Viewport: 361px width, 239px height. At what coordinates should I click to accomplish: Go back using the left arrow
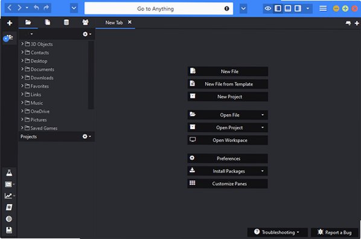(x=10, y=8)
